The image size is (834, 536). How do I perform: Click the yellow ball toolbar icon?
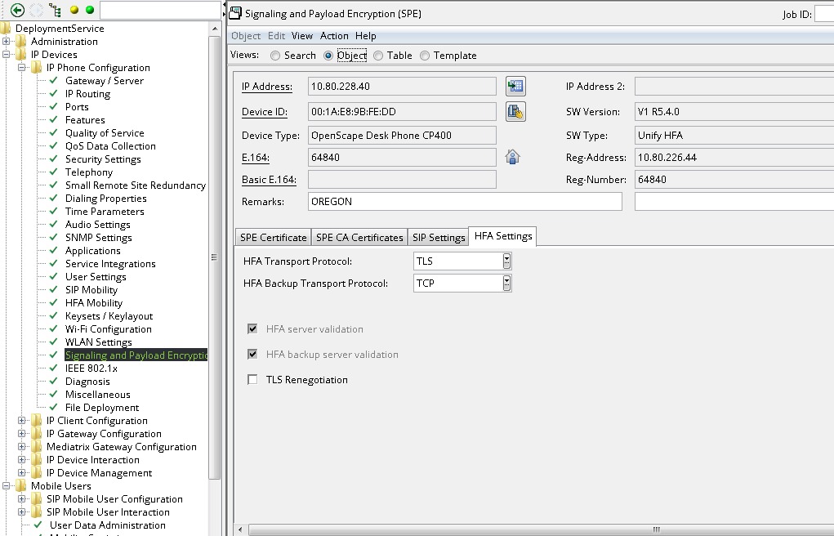click(74, 10)
